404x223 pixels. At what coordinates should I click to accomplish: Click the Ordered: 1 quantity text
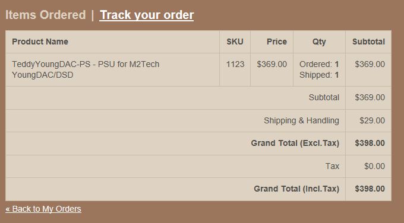coord(319,64)
